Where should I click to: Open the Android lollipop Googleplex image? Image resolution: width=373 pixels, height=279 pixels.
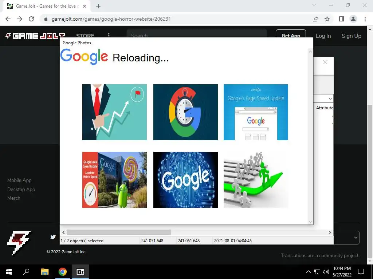click(x=114, y=180)
